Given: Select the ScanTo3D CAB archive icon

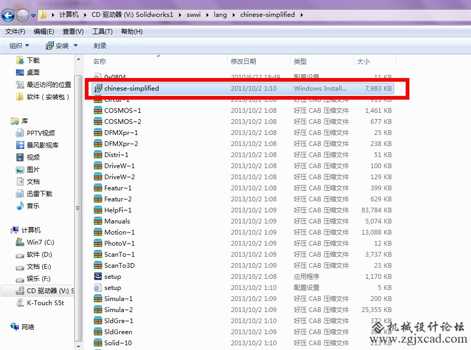Looking at the screenshot, I should (98, 265).
